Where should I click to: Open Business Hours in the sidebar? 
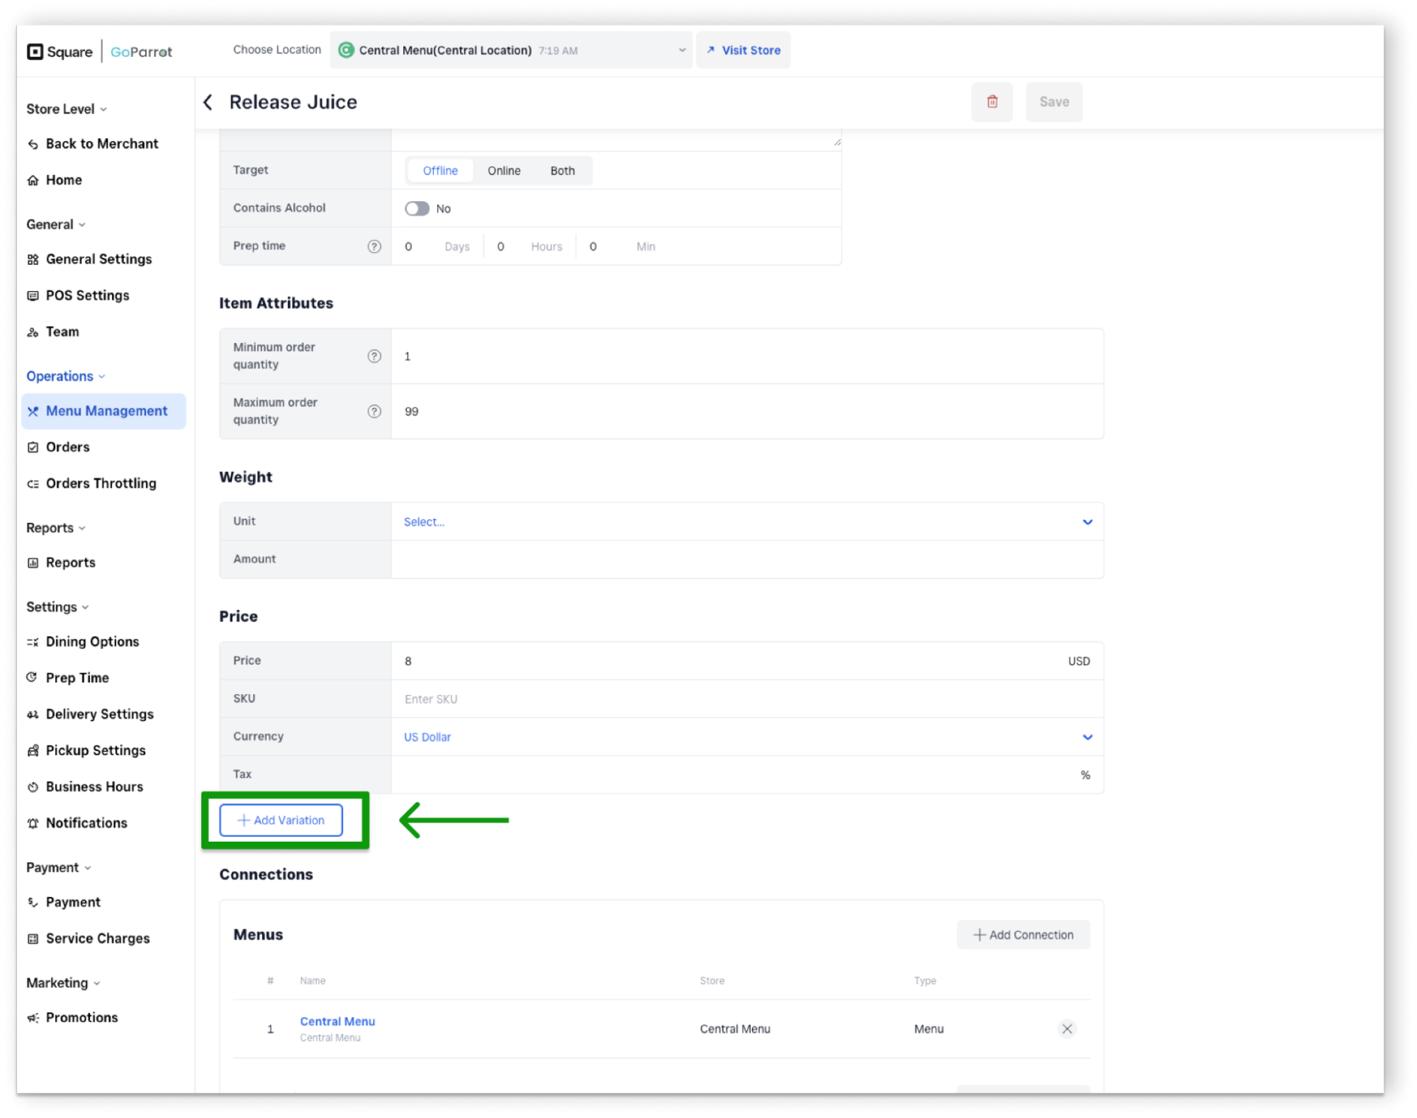pos(94,786)
